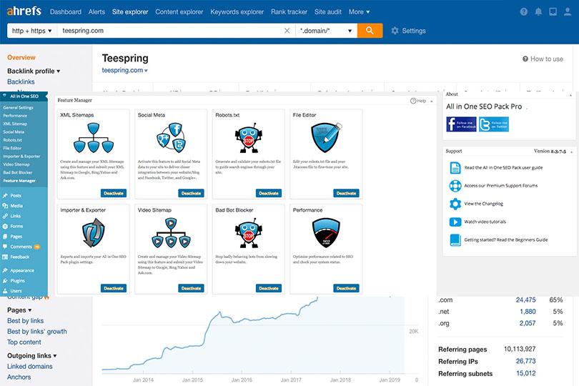Deactivate the Importer & Exporter feature
This screenshot has width=579, height=386.
[x=114, y=288]
